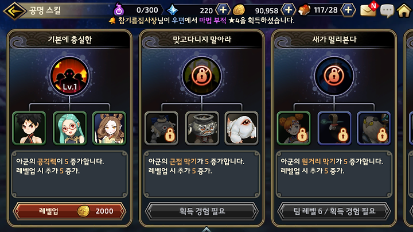Tap the locked white one-eyed beast portrait

click(241, 129)
